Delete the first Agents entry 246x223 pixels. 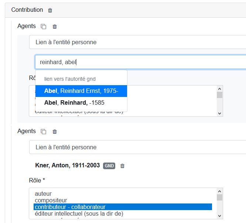(55, 27)
